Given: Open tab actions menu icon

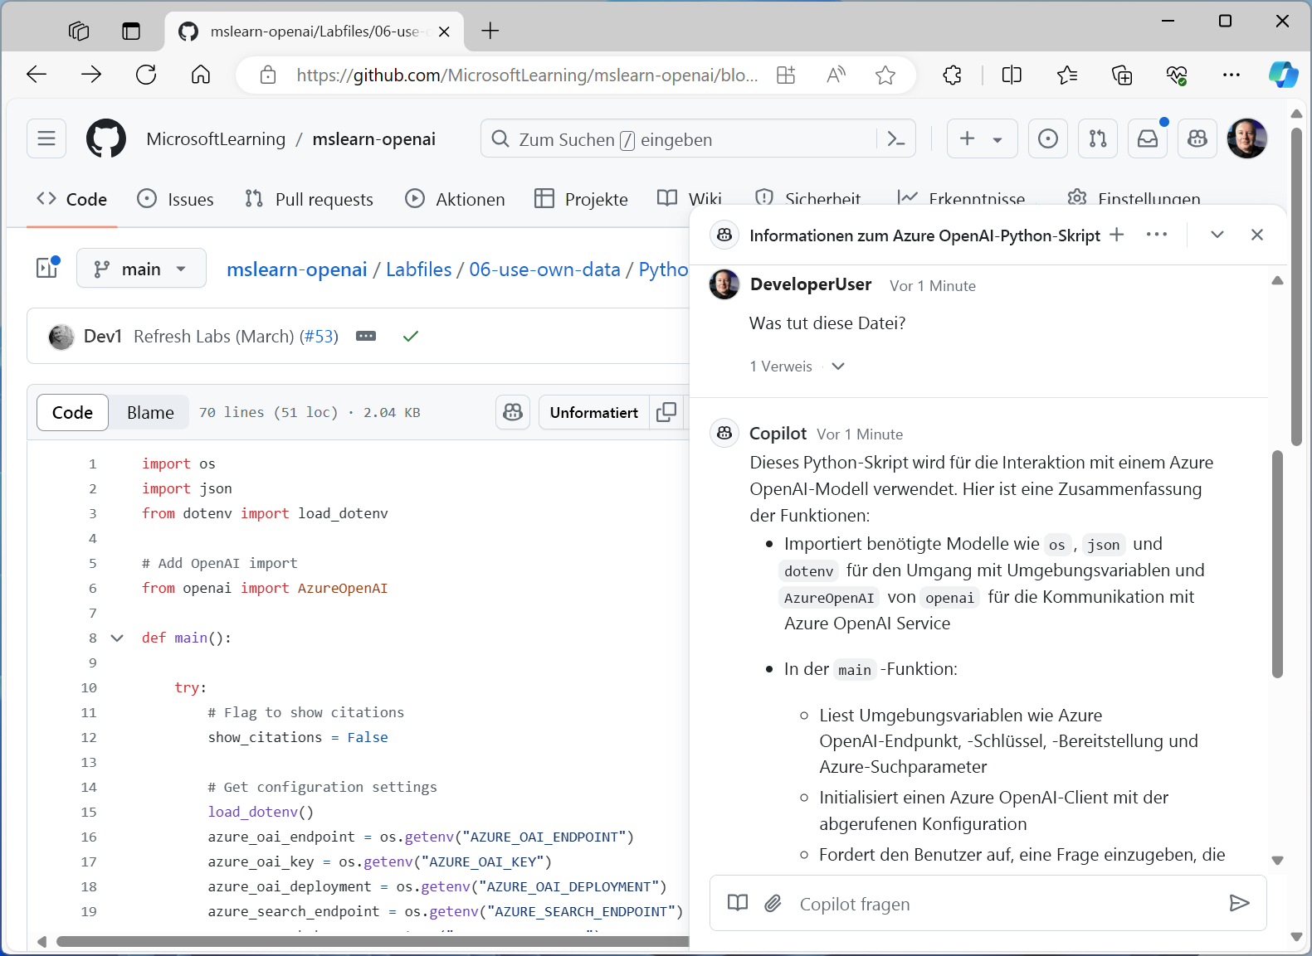Looking at the screenshot, I should [131, 31].
